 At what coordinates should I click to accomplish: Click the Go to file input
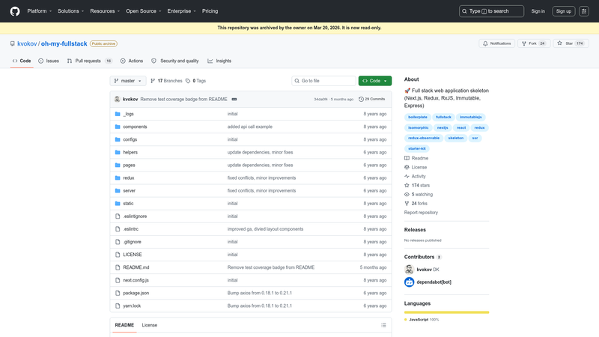[x=323, y=81]
